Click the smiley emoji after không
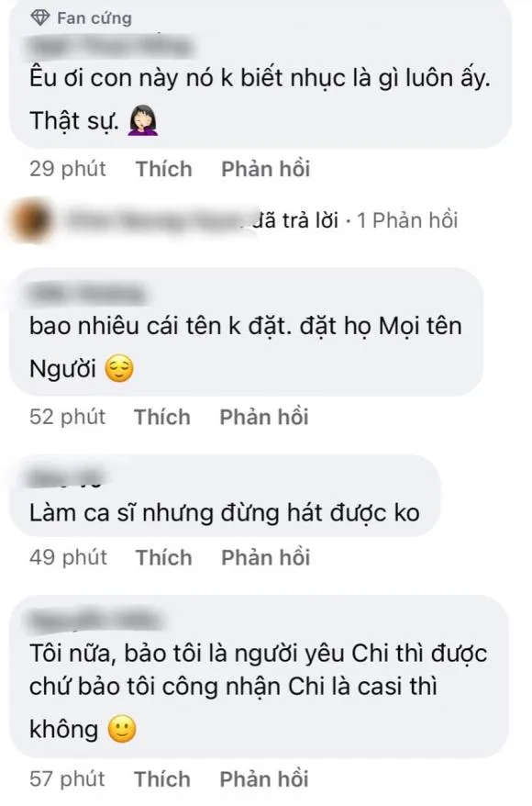Screen dimensions: 532x806 122,729
